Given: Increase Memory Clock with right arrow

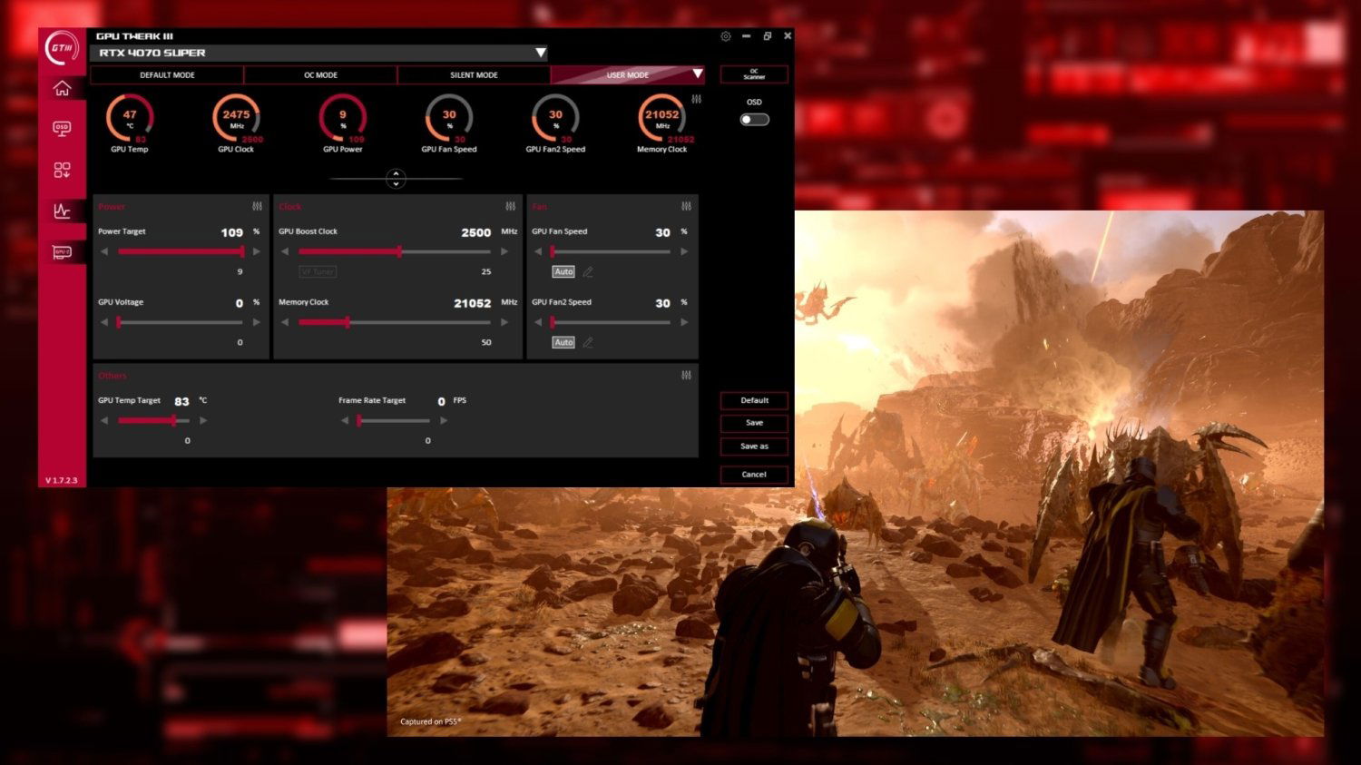Looking at the screenshot, I should point(504,322).
